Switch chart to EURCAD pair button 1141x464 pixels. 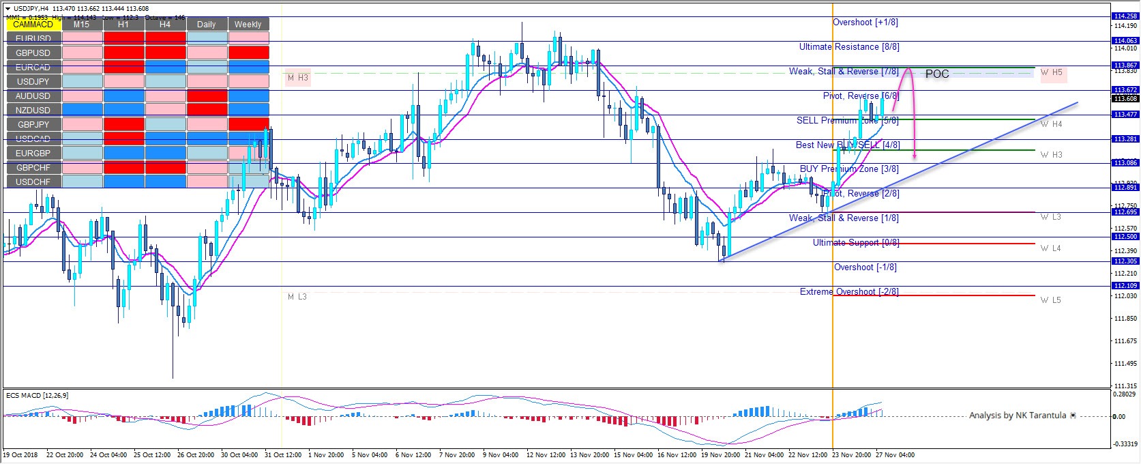[33, 67]
